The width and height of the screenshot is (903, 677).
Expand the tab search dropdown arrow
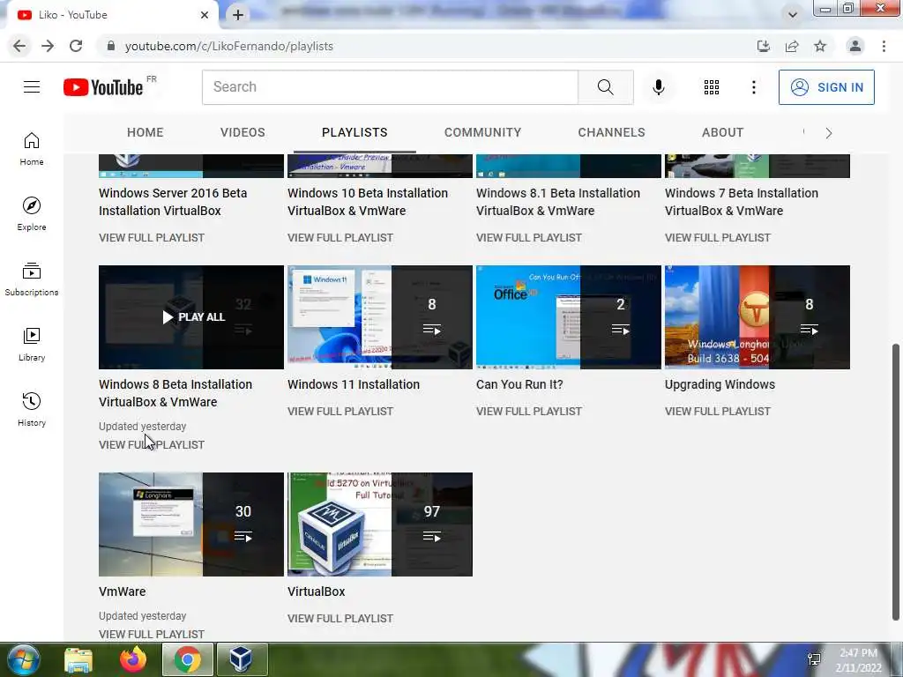click(793, 15)
